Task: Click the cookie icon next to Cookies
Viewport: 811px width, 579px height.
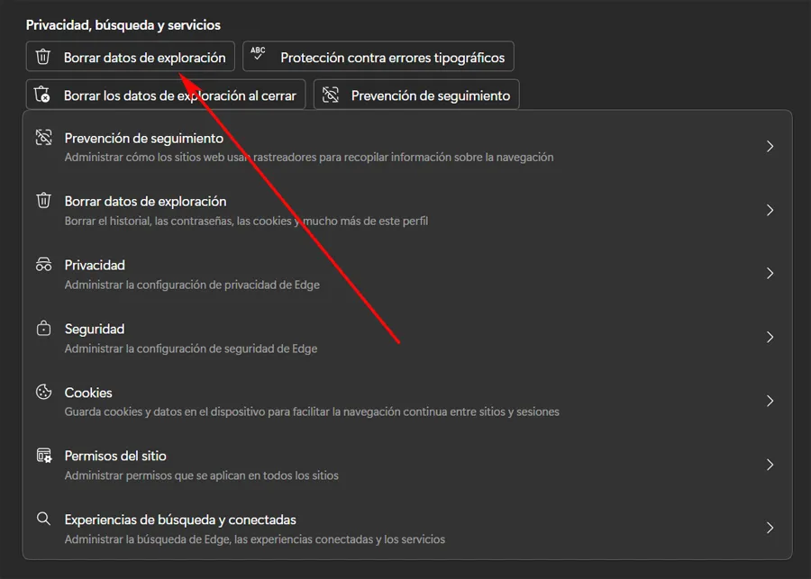Action: [42, 393]
